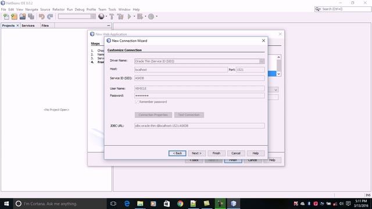Open the Run Project dropdown arrow
372x209 pixels.
[134, 17]
